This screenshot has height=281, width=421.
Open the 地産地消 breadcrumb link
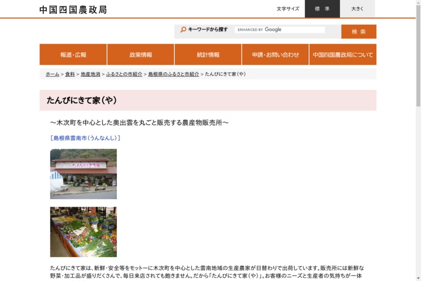90,74
